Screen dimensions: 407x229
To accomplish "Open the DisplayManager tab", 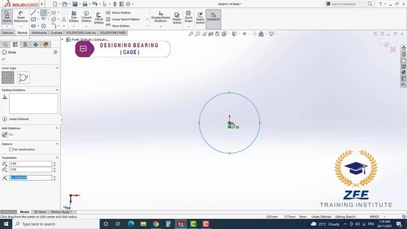I will coord(46,45).
